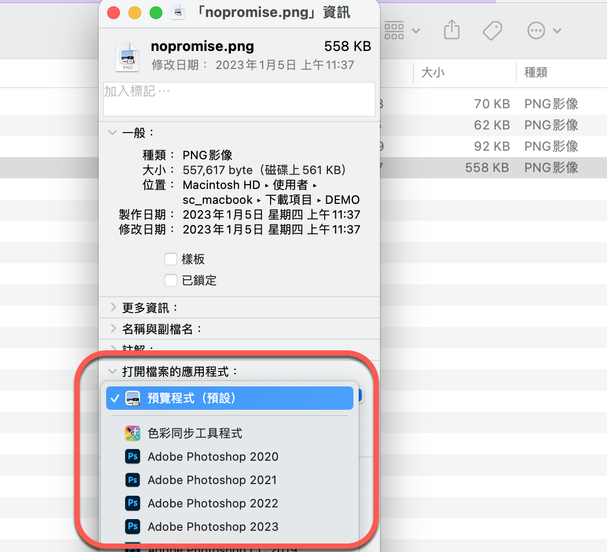
Task: Click the green zoom window button
Action: point(156,13)
